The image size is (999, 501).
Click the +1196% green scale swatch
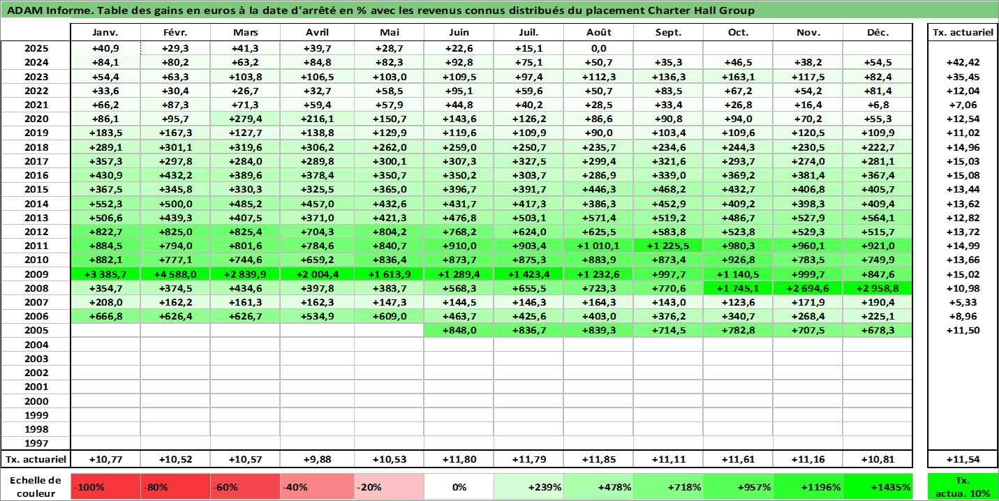click(808, 487)
